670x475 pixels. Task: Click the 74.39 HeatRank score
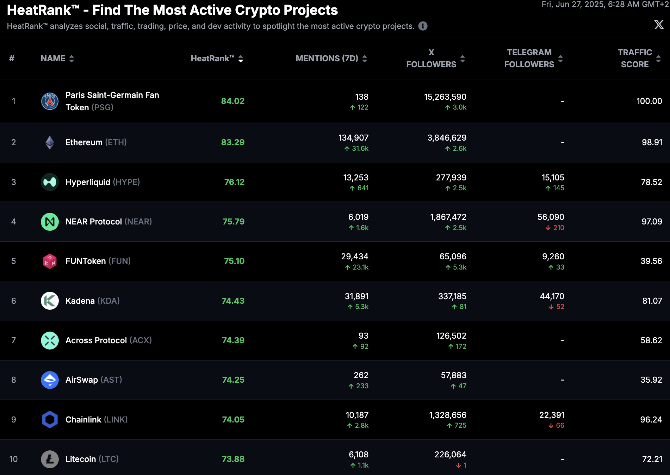point(233,340)
